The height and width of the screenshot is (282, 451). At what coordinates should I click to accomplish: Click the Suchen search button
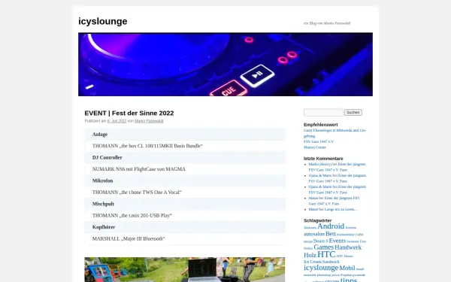(x=353, y=113)
